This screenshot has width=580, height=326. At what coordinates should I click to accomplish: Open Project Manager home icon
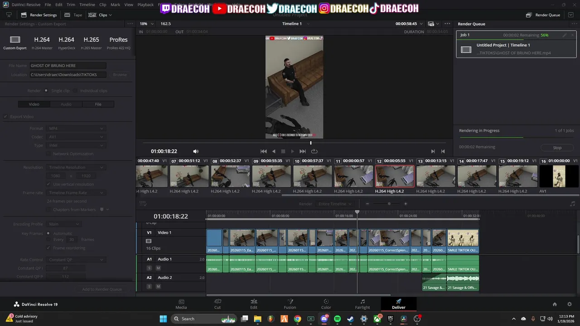555,304
